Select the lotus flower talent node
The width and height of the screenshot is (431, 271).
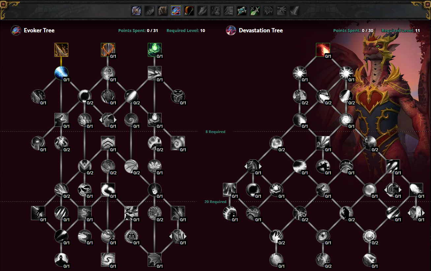point(154,166)
